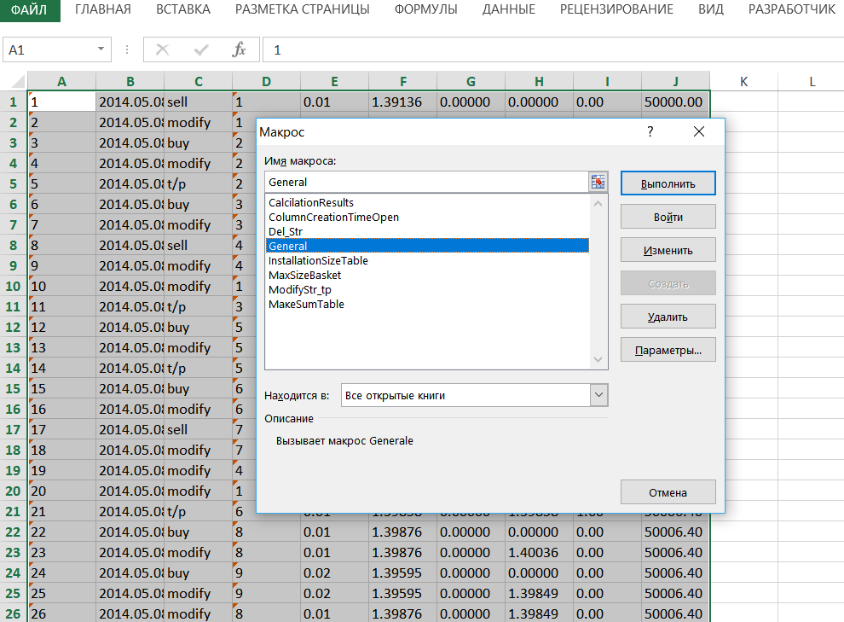
Task: Open the ВИД ribbon tab
Action: (710, 9)
